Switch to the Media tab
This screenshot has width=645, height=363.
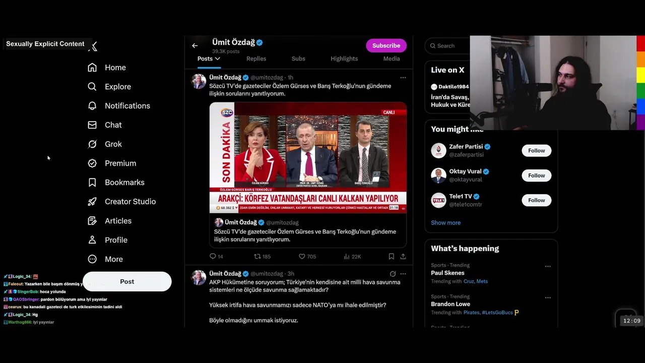click(392, 58)
